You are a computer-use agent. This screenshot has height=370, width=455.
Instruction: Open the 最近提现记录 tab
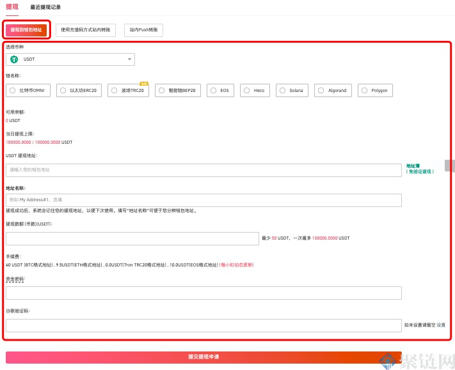point(45,7)
